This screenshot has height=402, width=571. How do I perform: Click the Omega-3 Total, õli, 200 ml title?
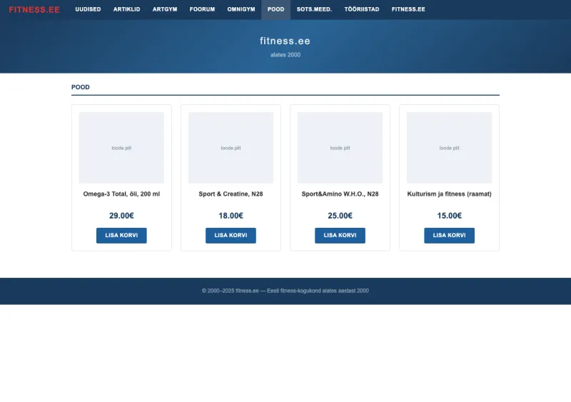121,194
